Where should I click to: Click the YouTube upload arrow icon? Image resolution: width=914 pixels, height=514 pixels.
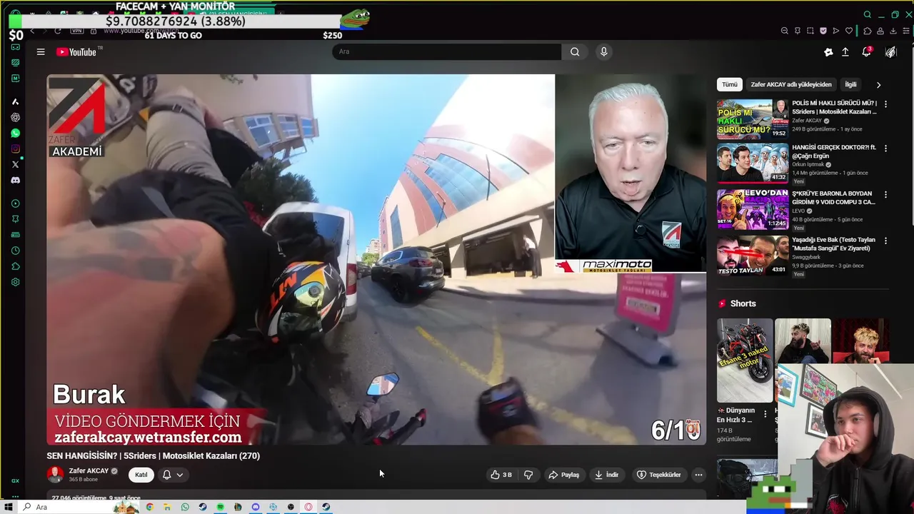click(845, 52)
